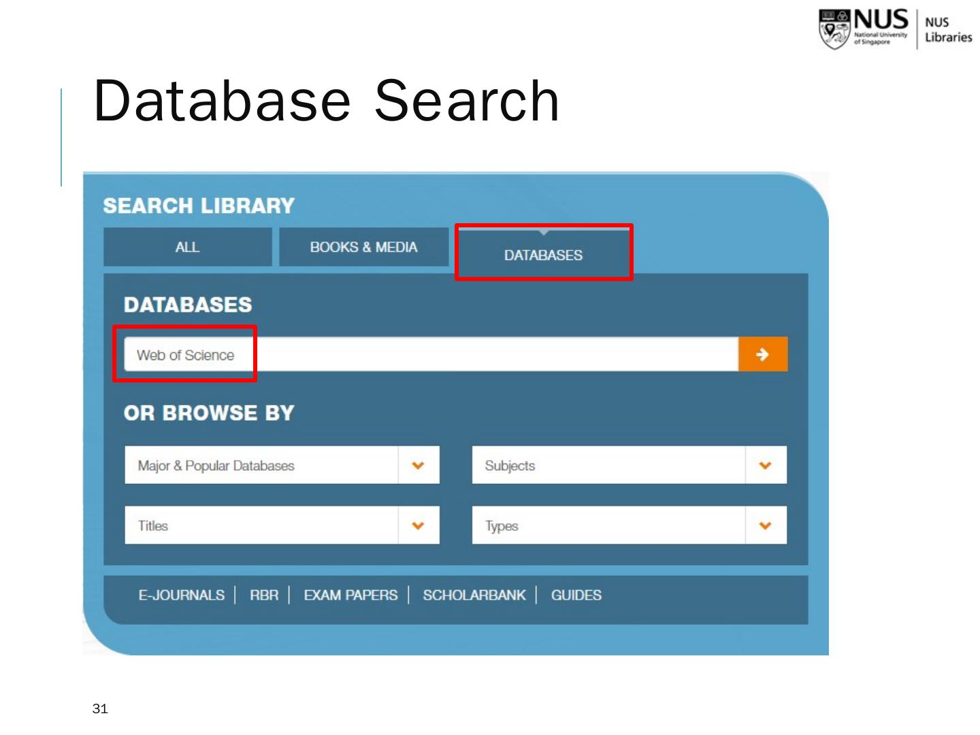Click the NUS Libraries logo text
Screen dimensions: 980x735
pyautogui.click(x=947, y=30)
